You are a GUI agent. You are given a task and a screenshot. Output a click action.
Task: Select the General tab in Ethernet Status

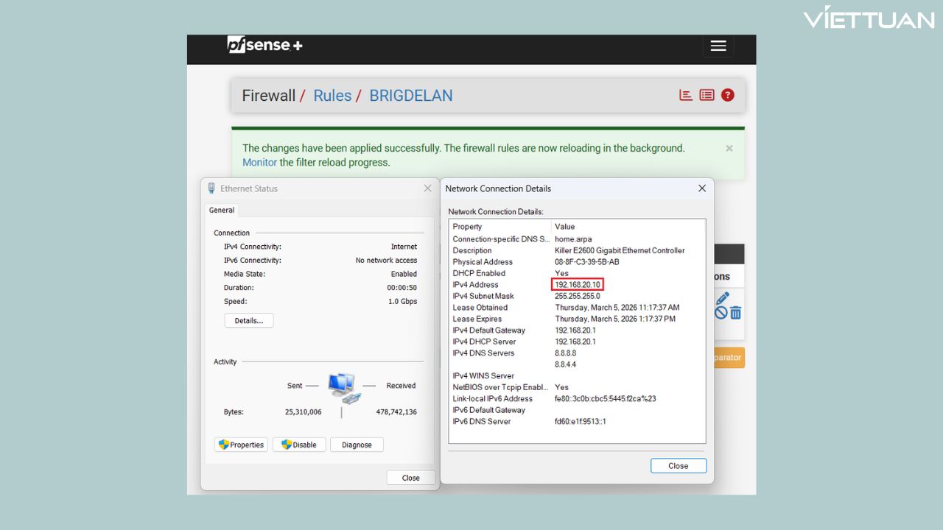pos(222,210)
